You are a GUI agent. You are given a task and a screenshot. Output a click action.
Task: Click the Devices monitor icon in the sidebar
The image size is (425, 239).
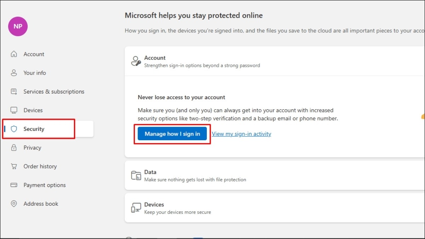(x=14, y=110)
